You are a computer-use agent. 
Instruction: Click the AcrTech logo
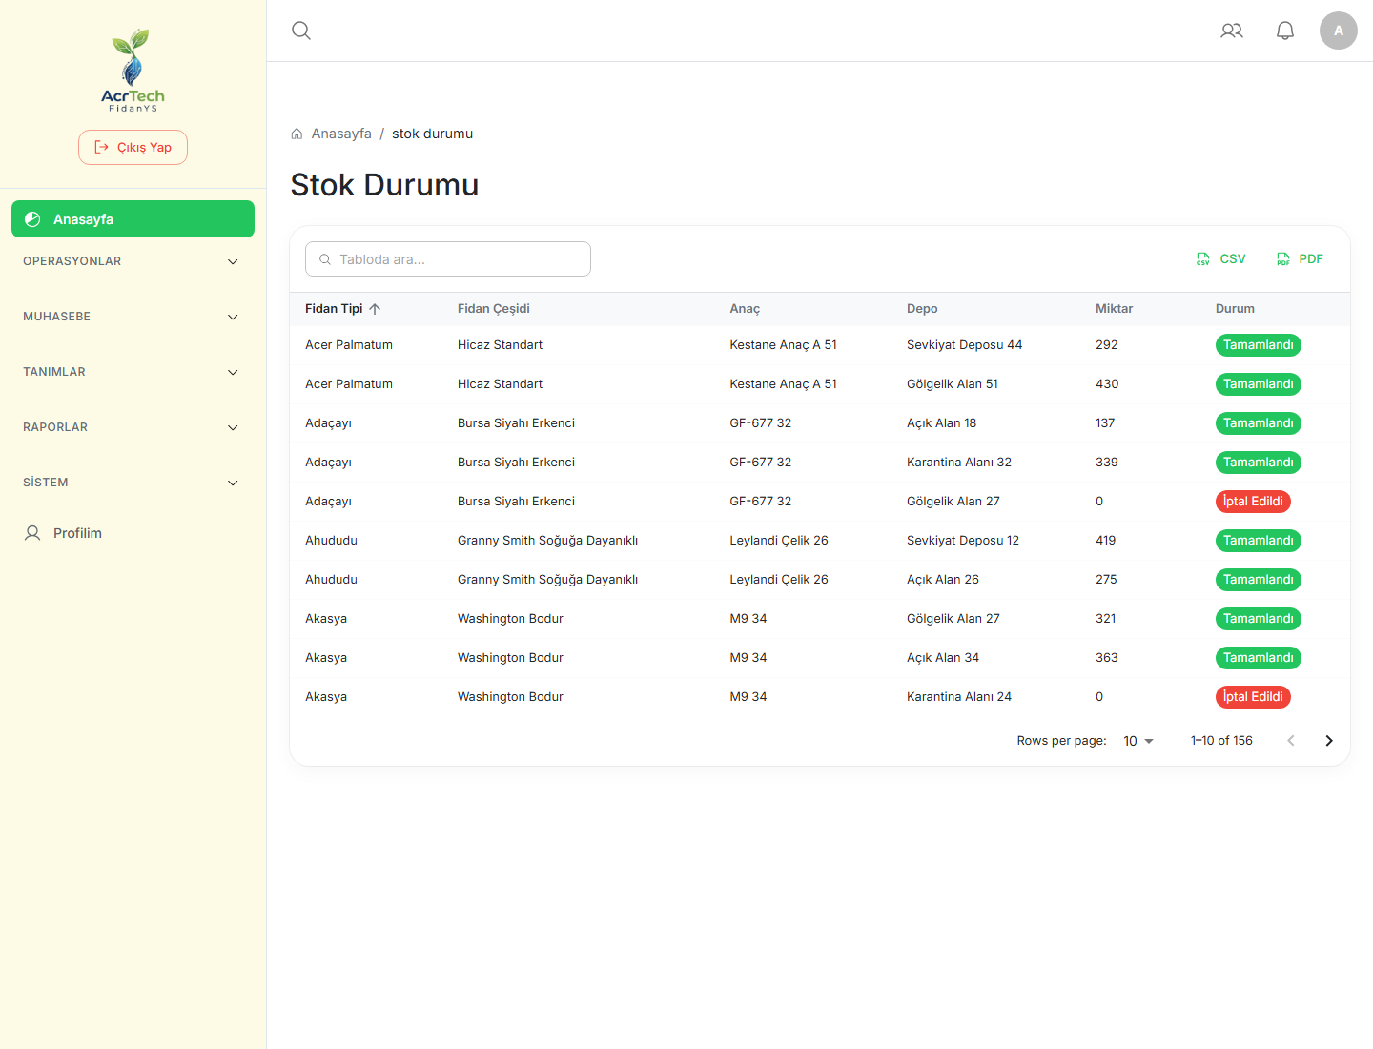tap(133, 71)
